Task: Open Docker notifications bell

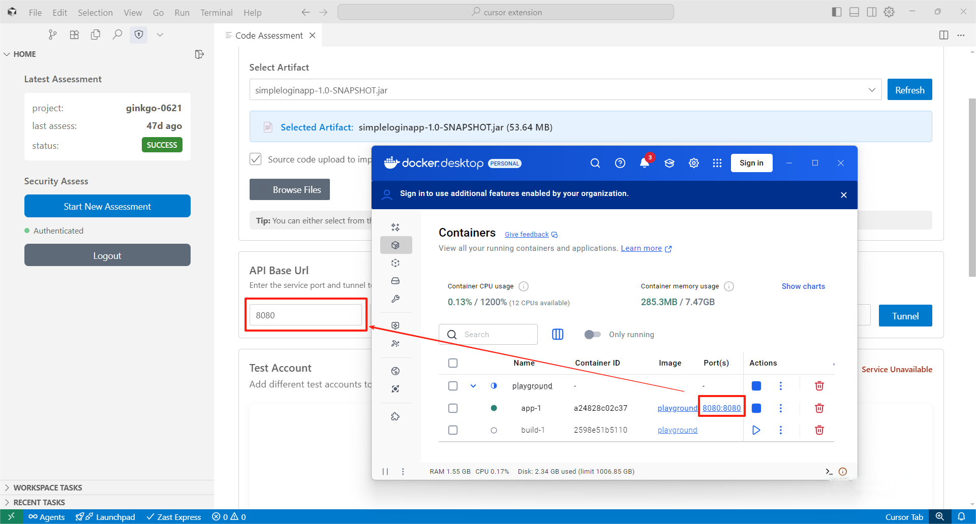Action: [645, 163]
